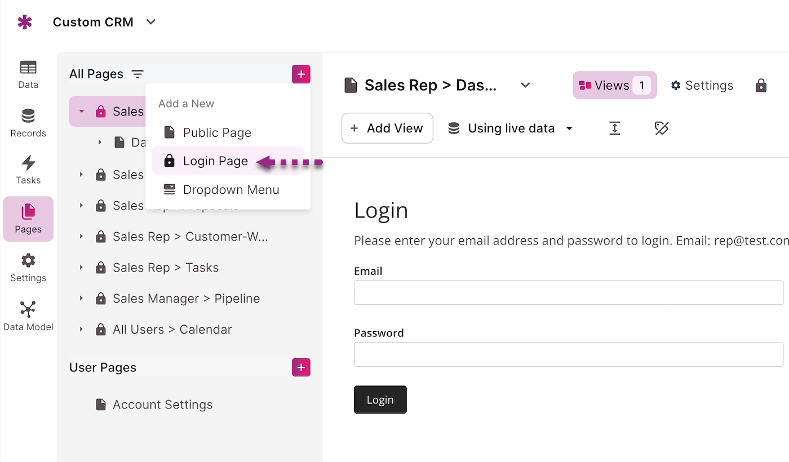Image resolution: width=789 pixels, height=462 pixels.
Task: Open the Records section in sidebar
Action: click(x=28, y=123)
